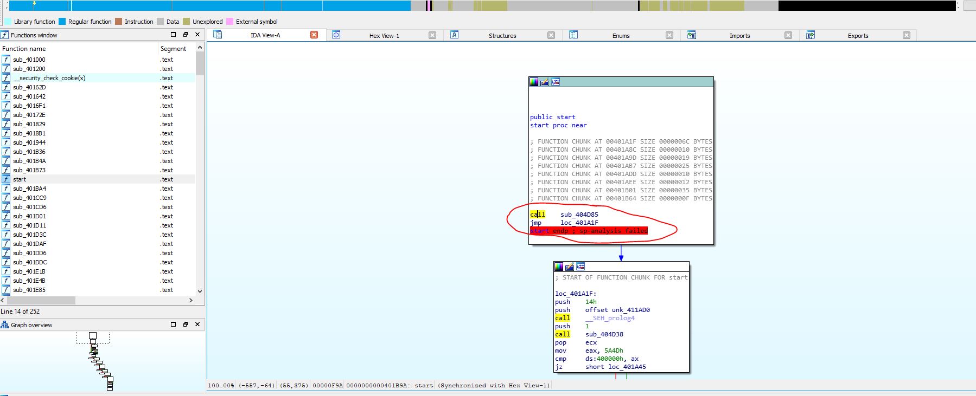Click the functions list scroll-left arrow

[3, 300]
